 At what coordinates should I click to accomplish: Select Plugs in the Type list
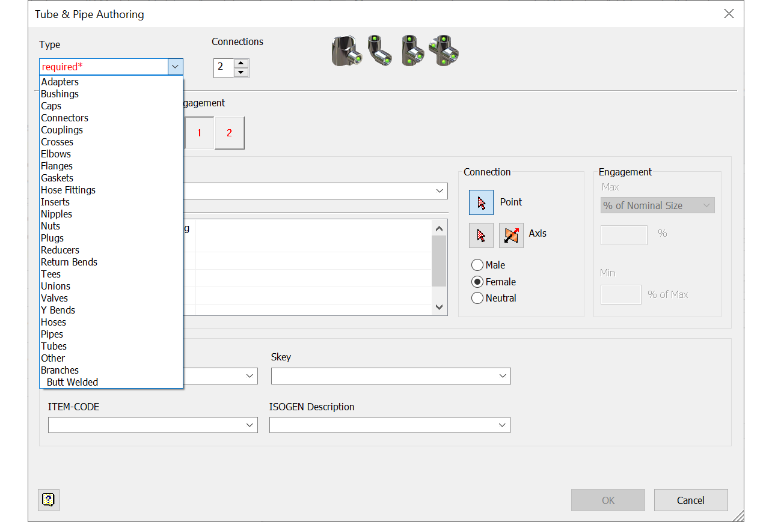111,238
